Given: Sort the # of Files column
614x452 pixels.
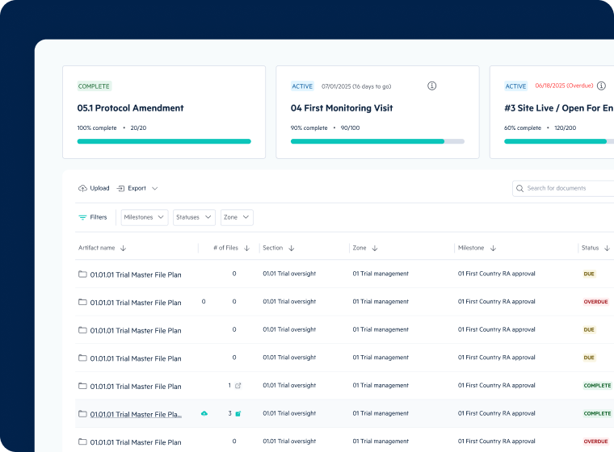Looking at the screenshot, I should 246,248.
